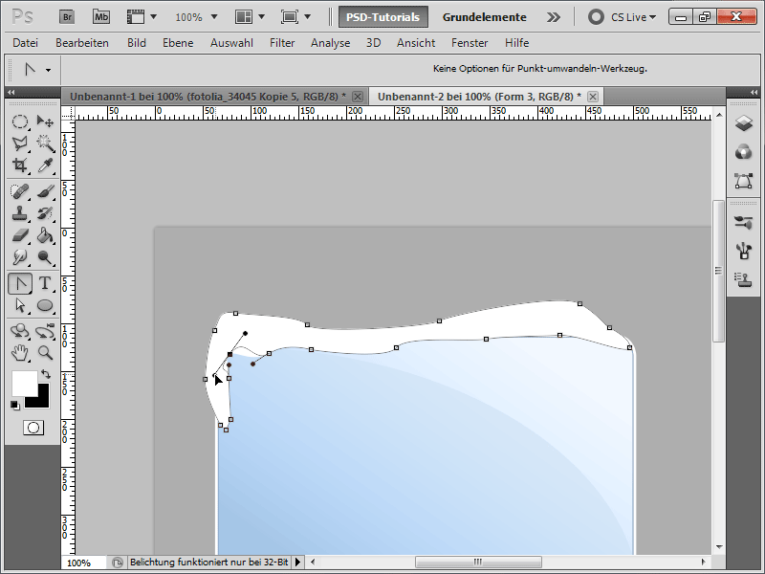Choose the Paint Bucket tool
Screen dimensions: 765x574
point(45,235)
